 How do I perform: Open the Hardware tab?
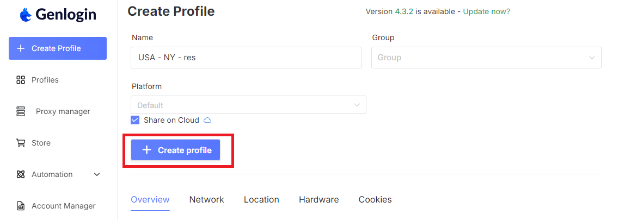(x=318, y=200)
